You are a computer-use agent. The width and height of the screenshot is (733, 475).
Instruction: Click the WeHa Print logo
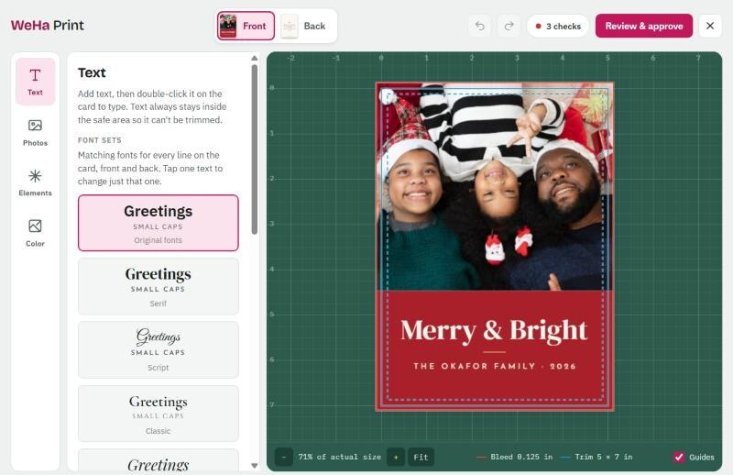tap(48, 26)
